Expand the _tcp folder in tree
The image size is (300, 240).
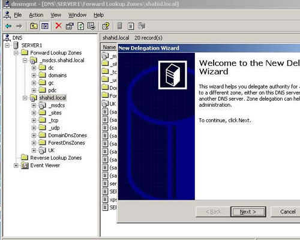click(34, 121)
